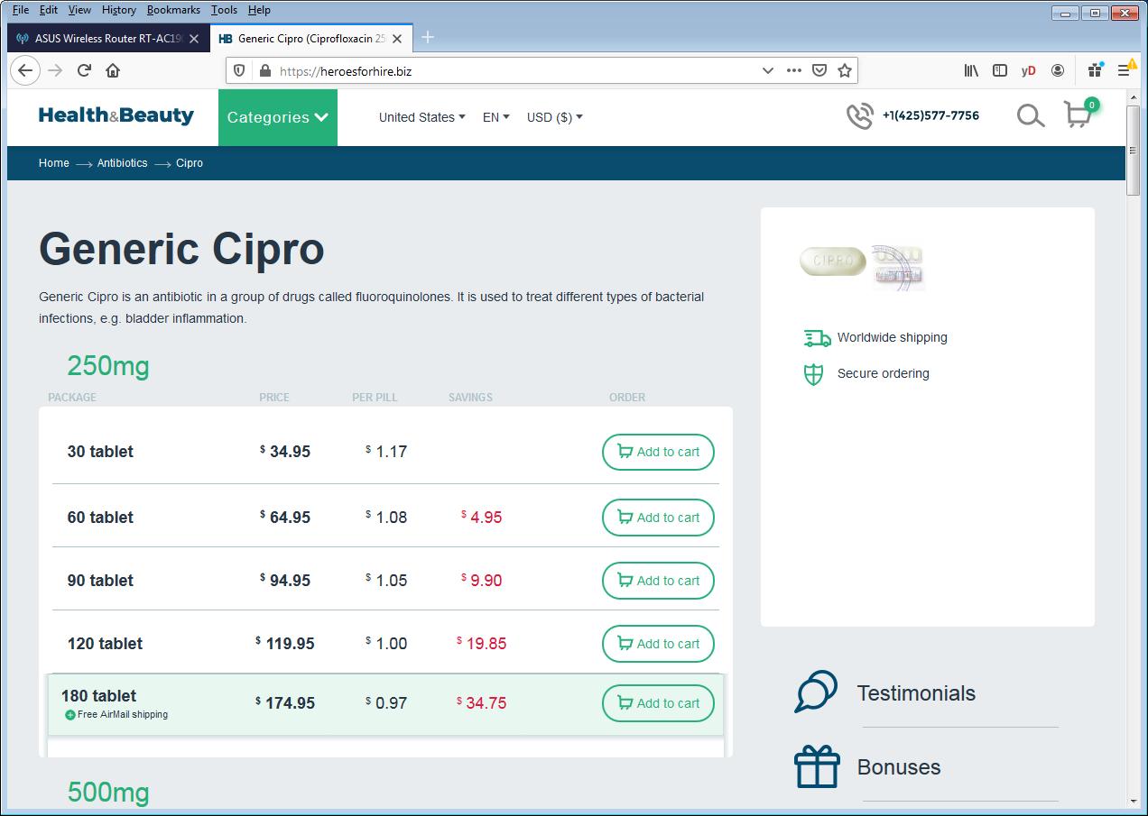The width and height of the screenshot is (1148, 816).
Task: Open the History menu
Action: [119, 10]
